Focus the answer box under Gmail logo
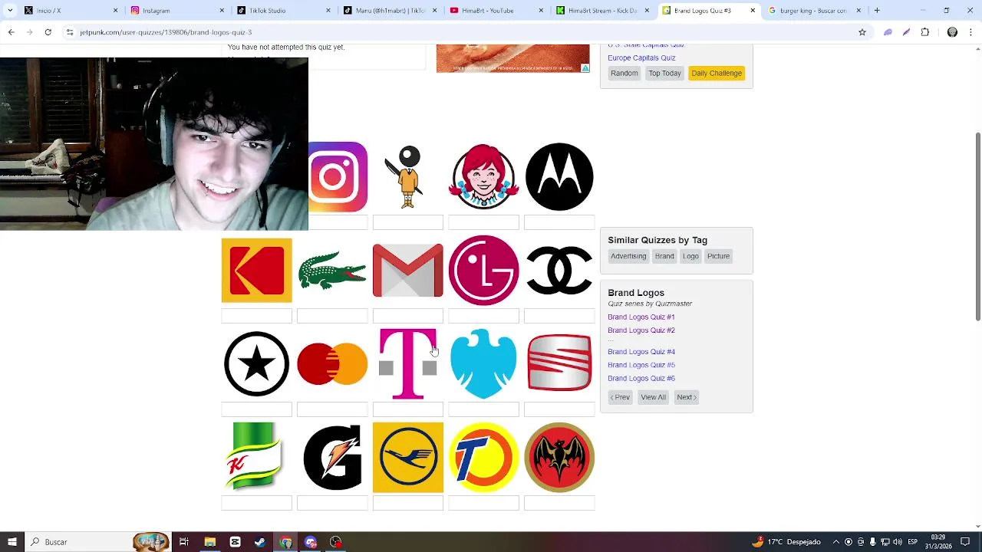Screen dimensions: 982x552 coord(407,316)
